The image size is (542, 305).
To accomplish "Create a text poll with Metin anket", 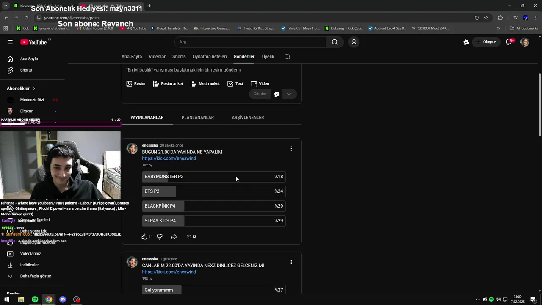I will pyautogui.click(x=205, y=84).
